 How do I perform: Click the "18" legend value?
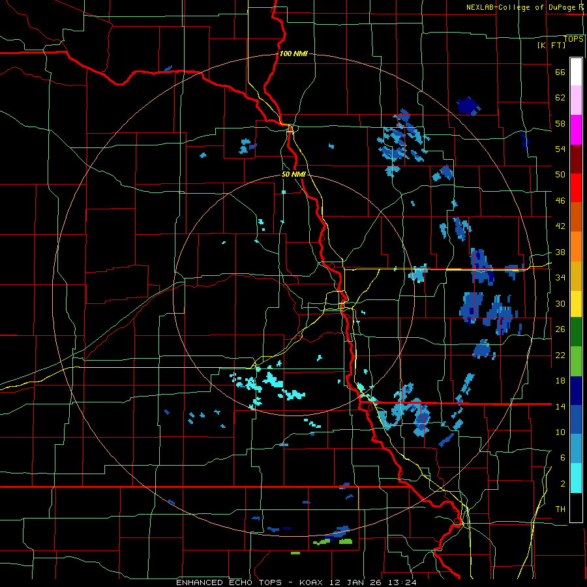tap(560, 381)
